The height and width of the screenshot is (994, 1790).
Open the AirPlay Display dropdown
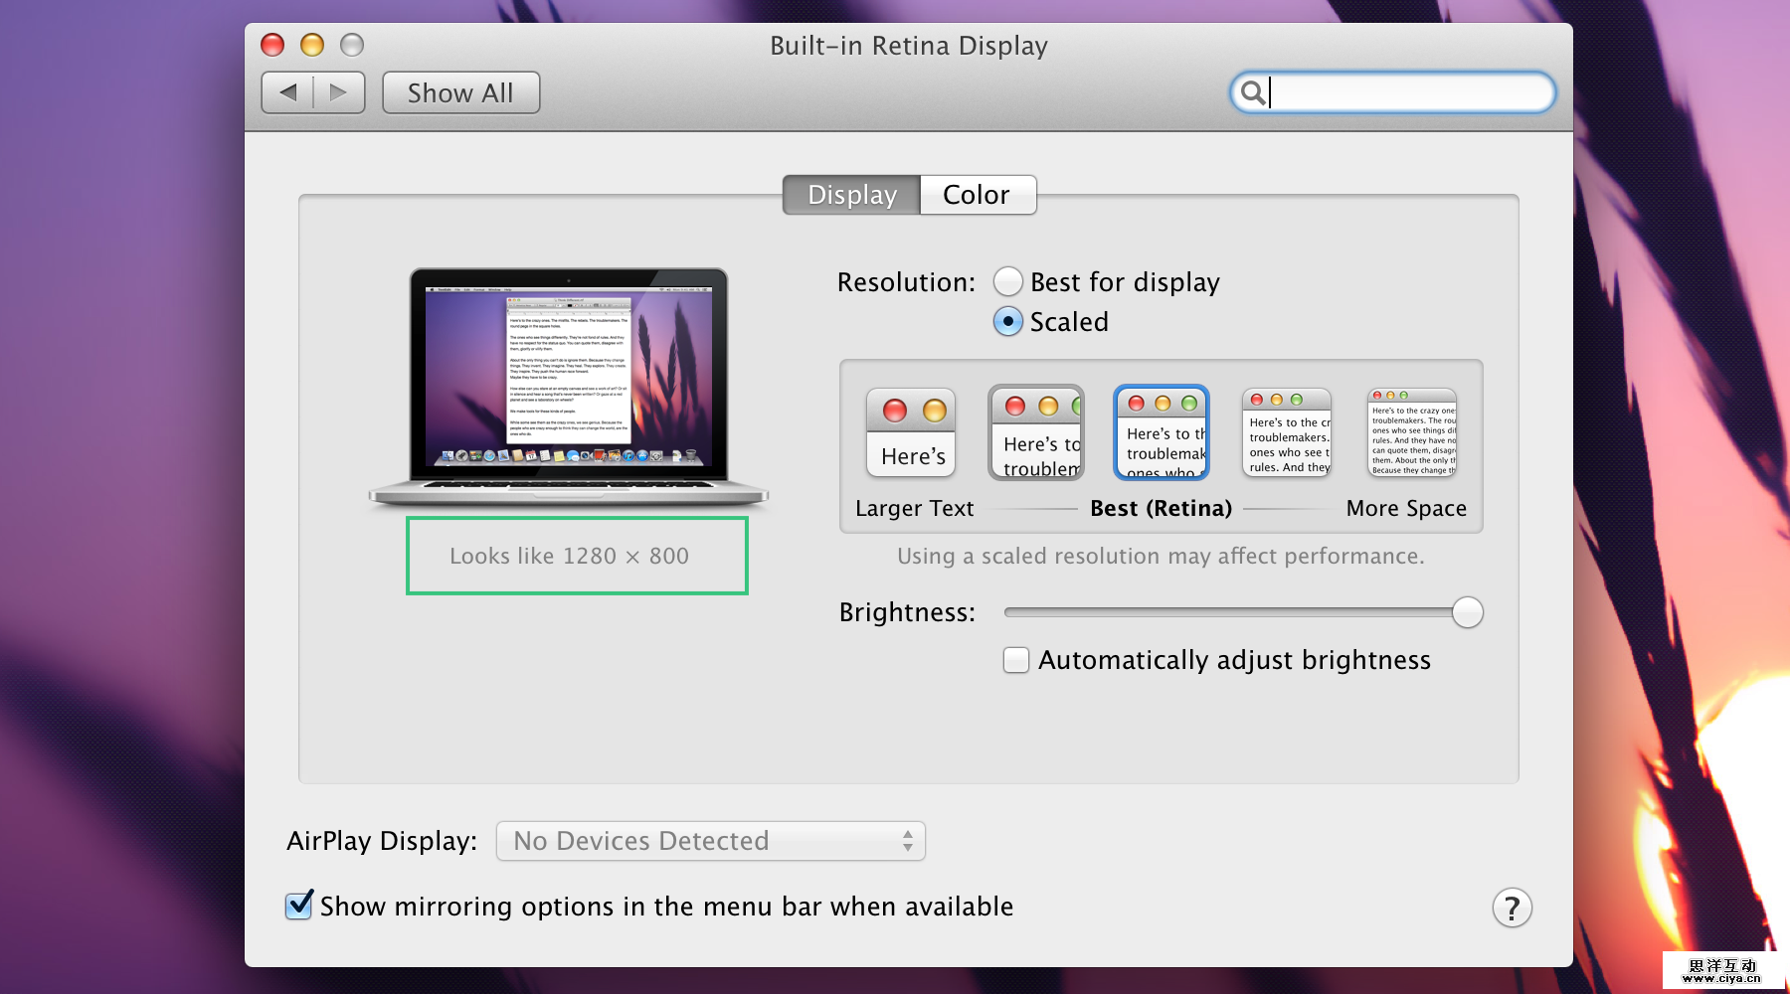click(x=710, y=841)
